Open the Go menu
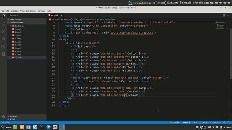 pos(28,11)
